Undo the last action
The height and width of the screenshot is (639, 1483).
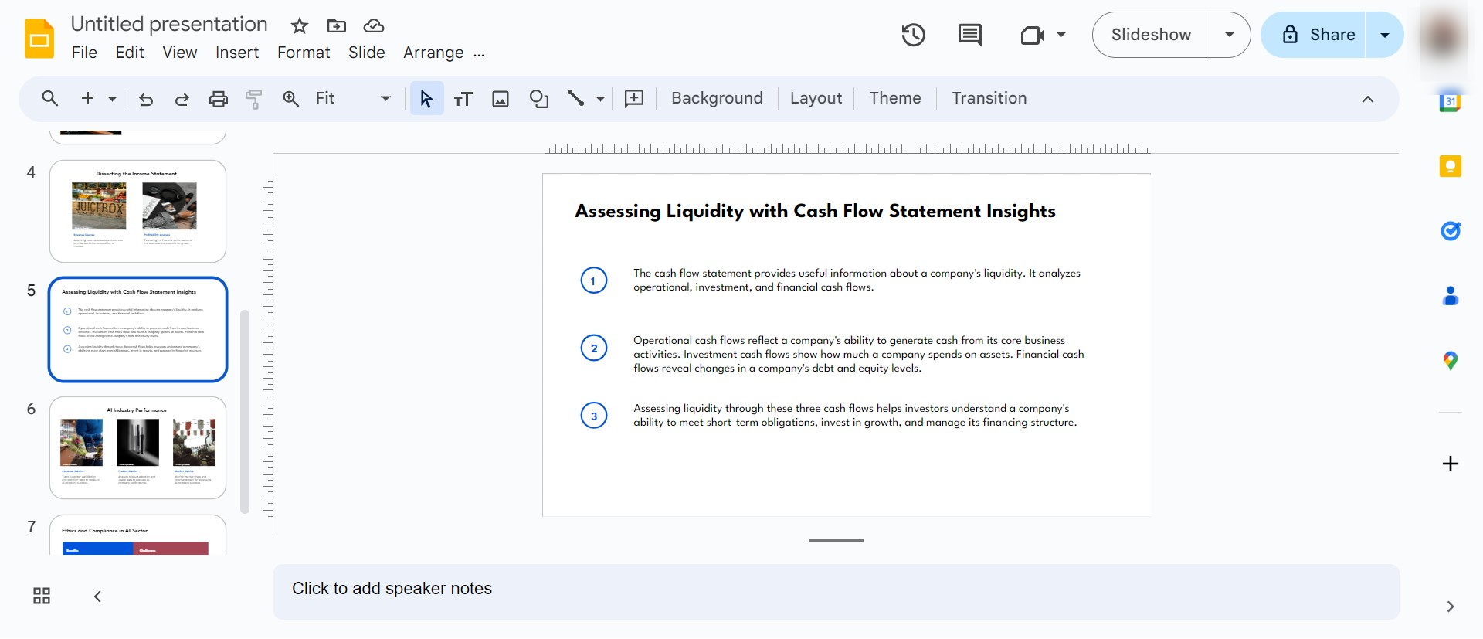point(146,99)
